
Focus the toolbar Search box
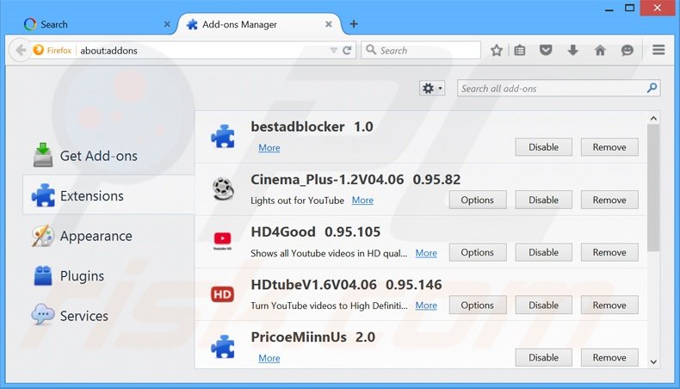tap(421, 50)
